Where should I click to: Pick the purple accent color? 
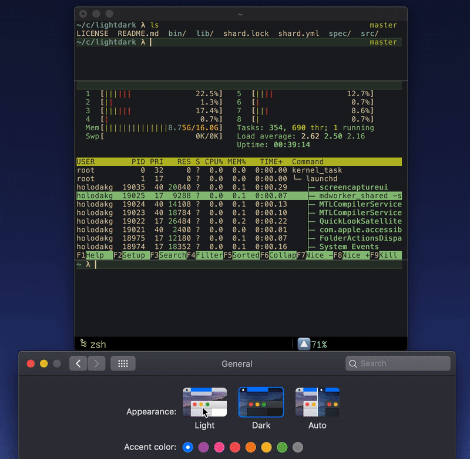coord(204,447)
